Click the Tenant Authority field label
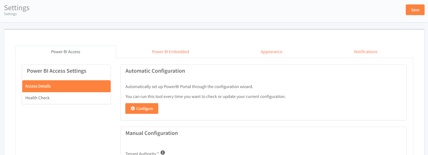The height and width of the screenshot is (155, 428). point(141,153)
